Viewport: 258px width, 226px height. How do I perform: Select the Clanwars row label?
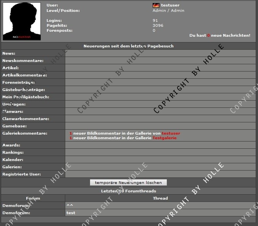13,112
